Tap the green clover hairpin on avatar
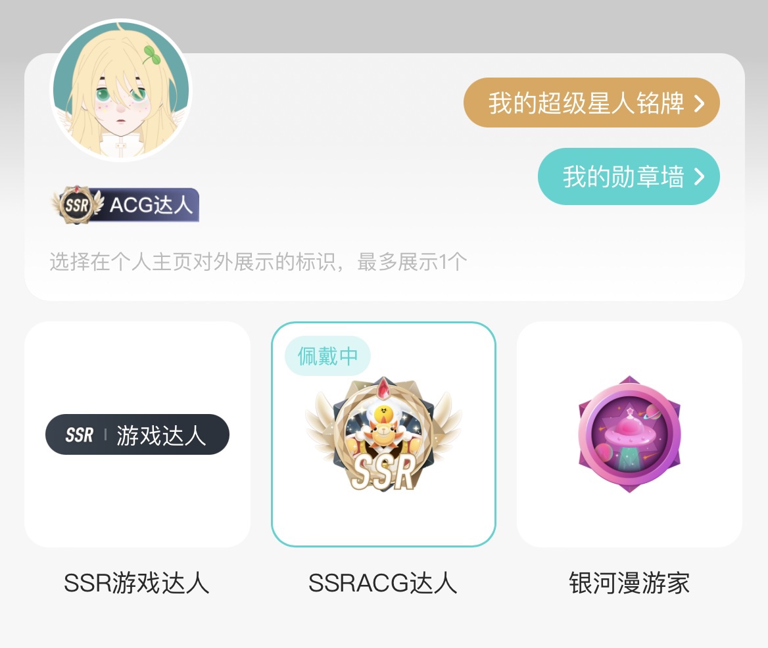Viewport: 768px width, 648px height. point(151,55)
